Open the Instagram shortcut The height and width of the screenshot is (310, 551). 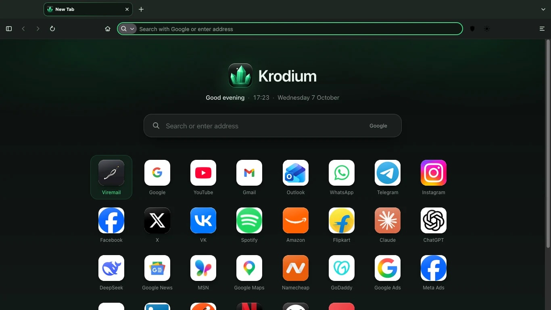[434, 177]
